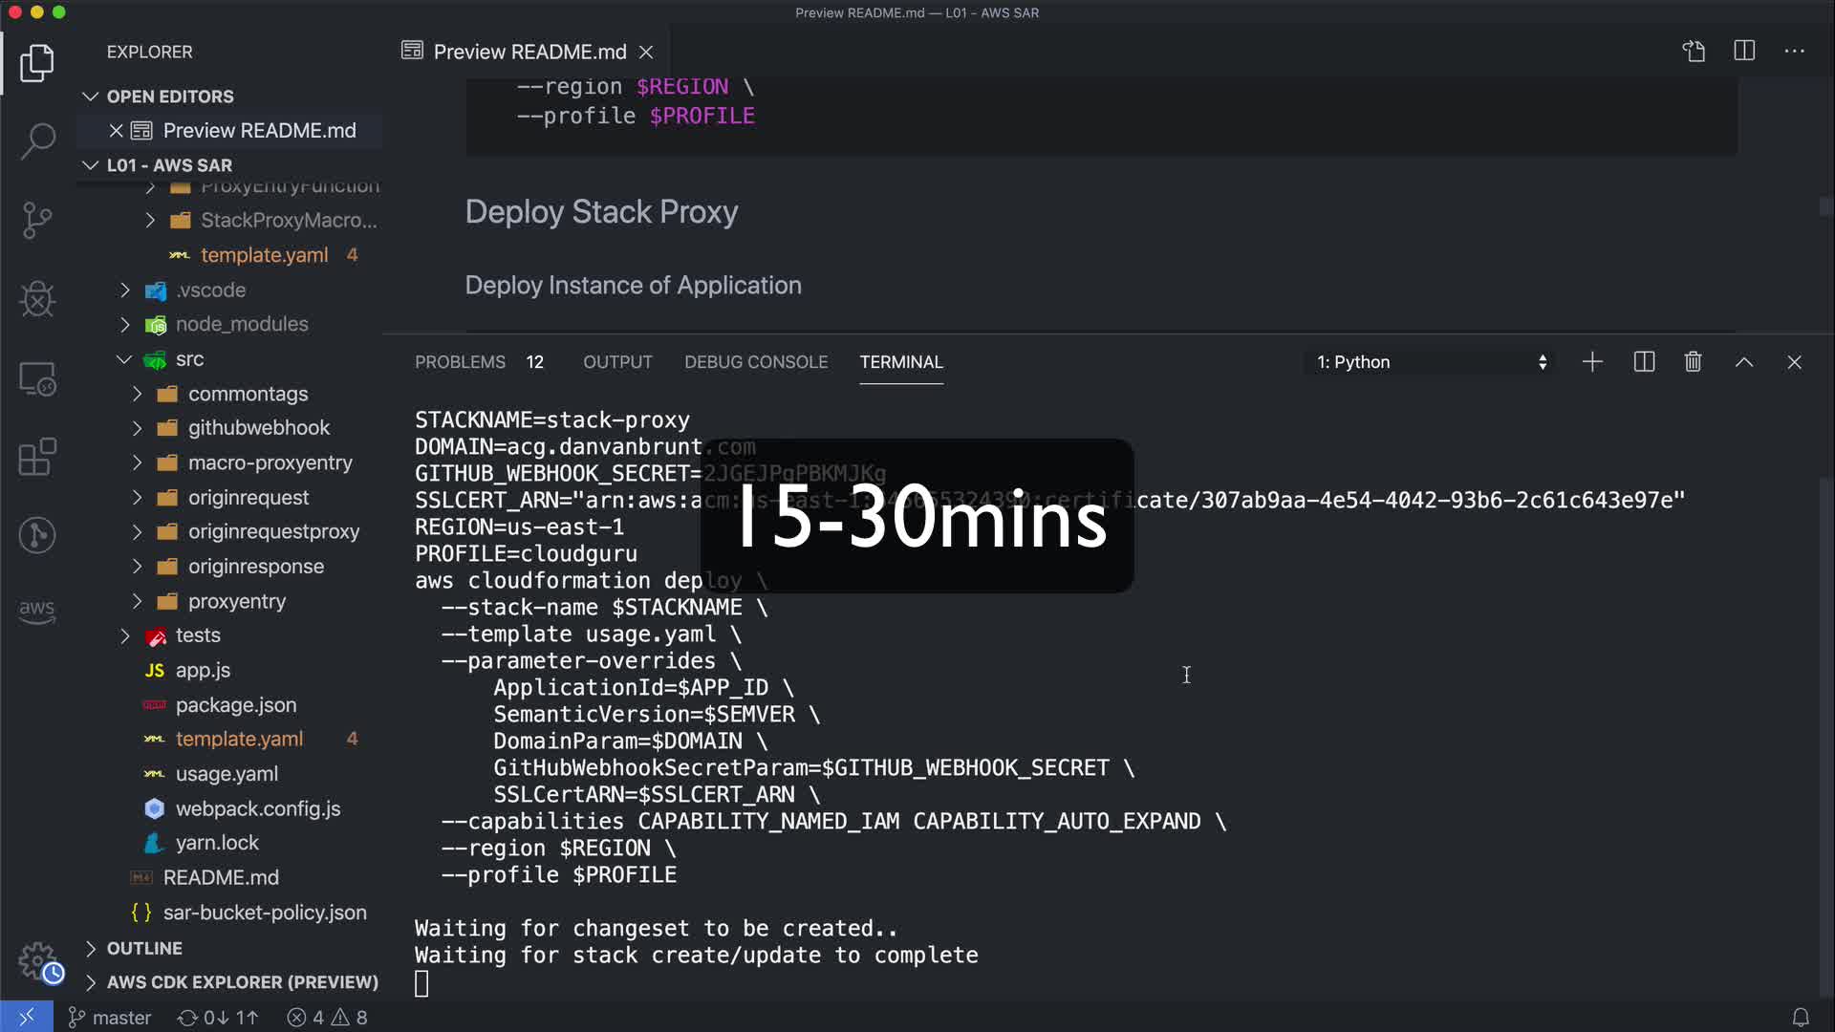The height and width of the screenshot is (1032, 1835).
Task: Open the Search view in activity bar
Action: coord(37,141)
